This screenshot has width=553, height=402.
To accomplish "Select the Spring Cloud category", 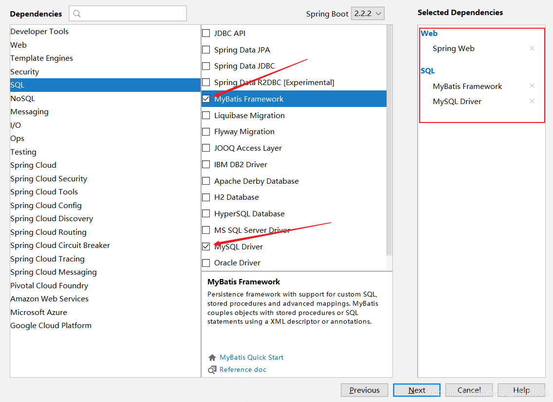I will [x=105, y=165].
